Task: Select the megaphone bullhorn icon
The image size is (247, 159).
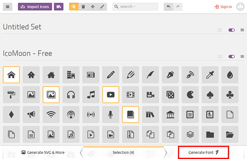Action: [x=31, y=115]
